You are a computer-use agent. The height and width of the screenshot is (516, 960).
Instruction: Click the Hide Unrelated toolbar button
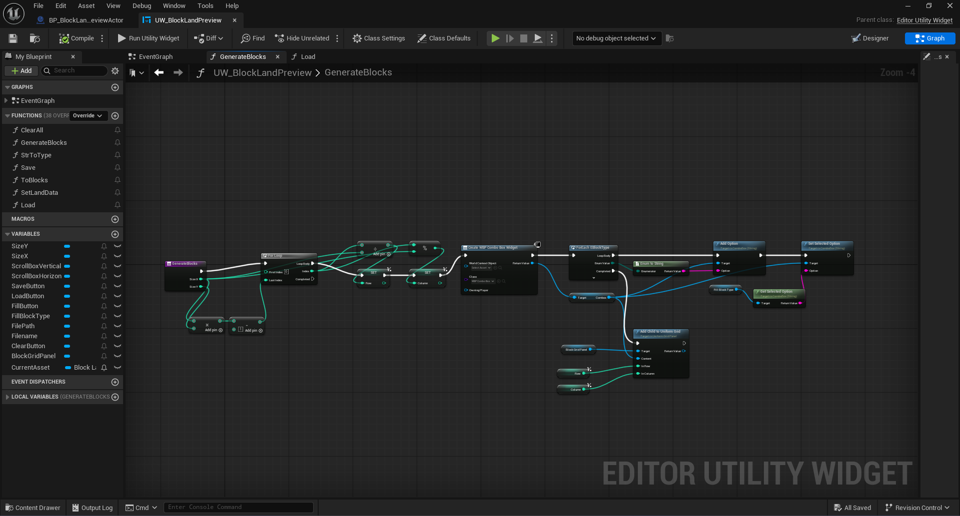tap(302, 38)
